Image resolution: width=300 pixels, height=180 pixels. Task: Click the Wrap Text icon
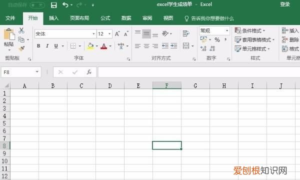(x=186, y=33)
